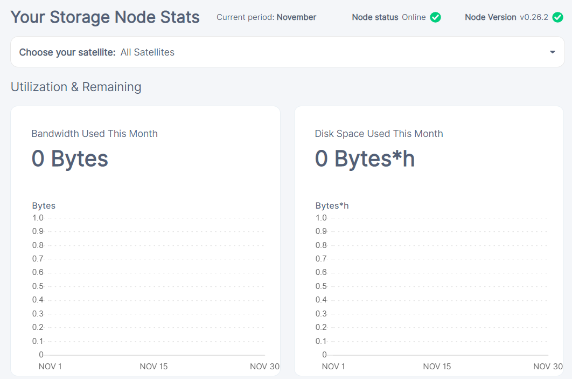Click the Online node status text
The image size is (572, 379).
pyautogui.click(x=414, y=17)
